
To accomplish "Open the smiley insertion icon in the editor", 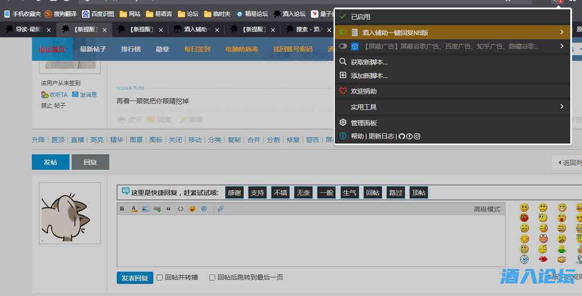I will pos(192,209).
